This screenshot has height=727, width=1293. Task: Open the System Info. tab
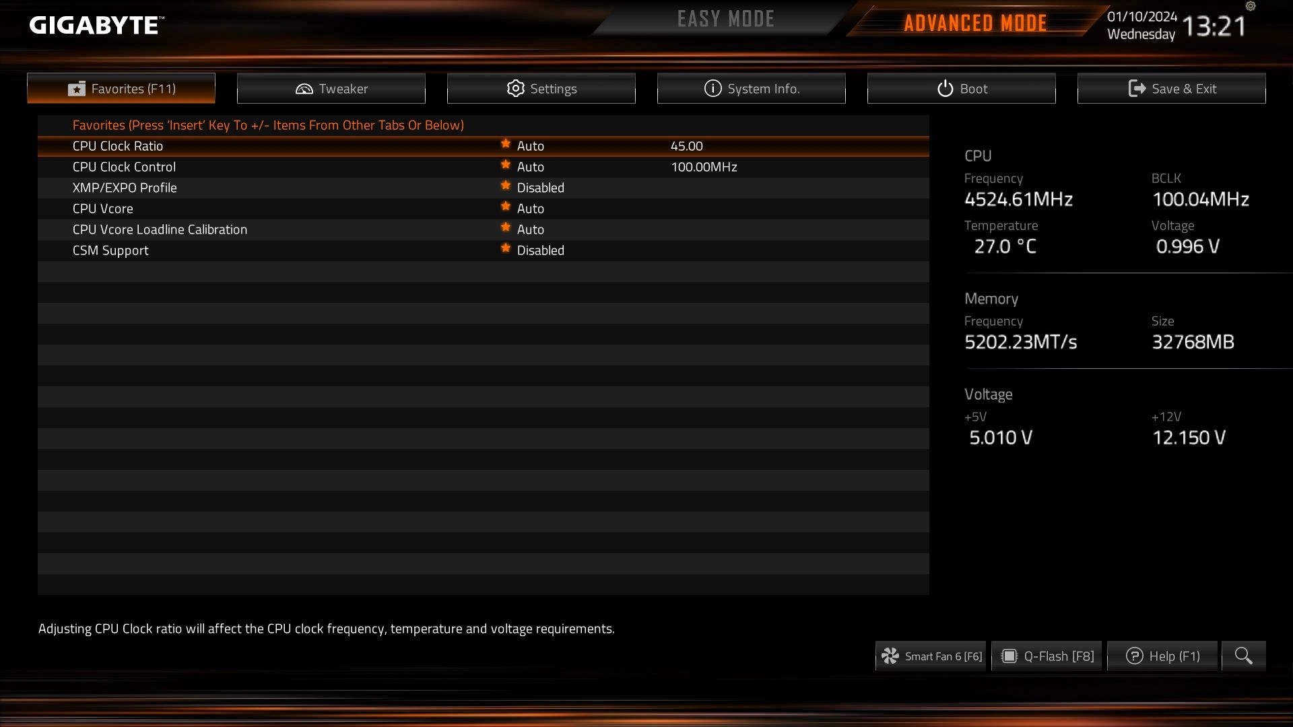(752, 88)
